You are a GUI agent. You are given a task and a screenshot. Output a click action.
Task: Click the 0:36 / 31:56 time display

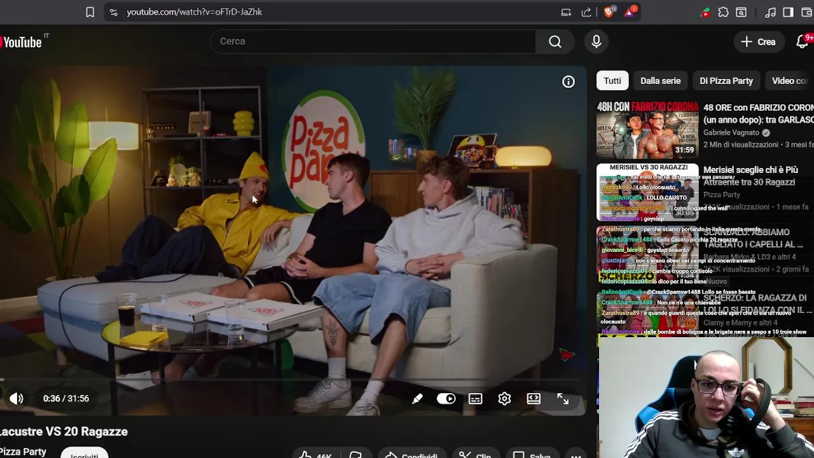coord(66,399)
